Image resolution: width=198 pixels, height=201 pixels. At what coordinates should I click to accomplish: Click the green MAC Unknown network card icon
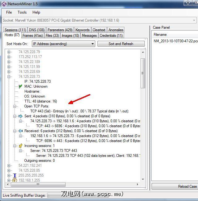click(x=20, y=86)
